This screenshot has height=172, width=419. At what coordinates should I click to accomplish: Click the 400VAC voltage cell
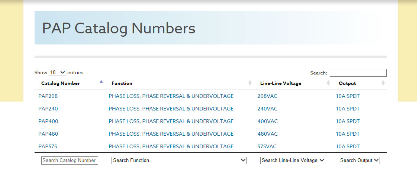[x=267, y=121]
